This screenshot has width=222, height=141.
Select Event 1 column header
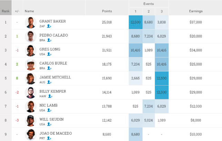click(x=135, y=11)
